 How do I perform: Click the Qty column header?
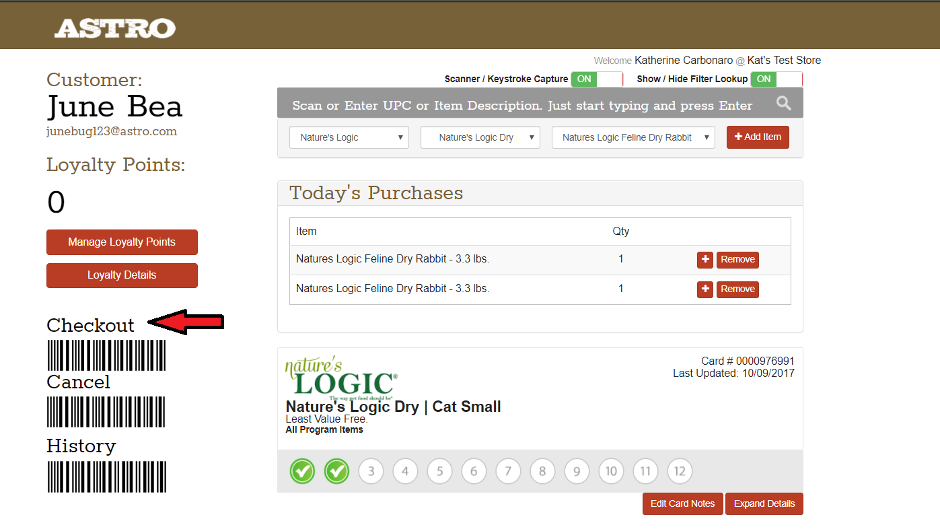click(621, 231)
